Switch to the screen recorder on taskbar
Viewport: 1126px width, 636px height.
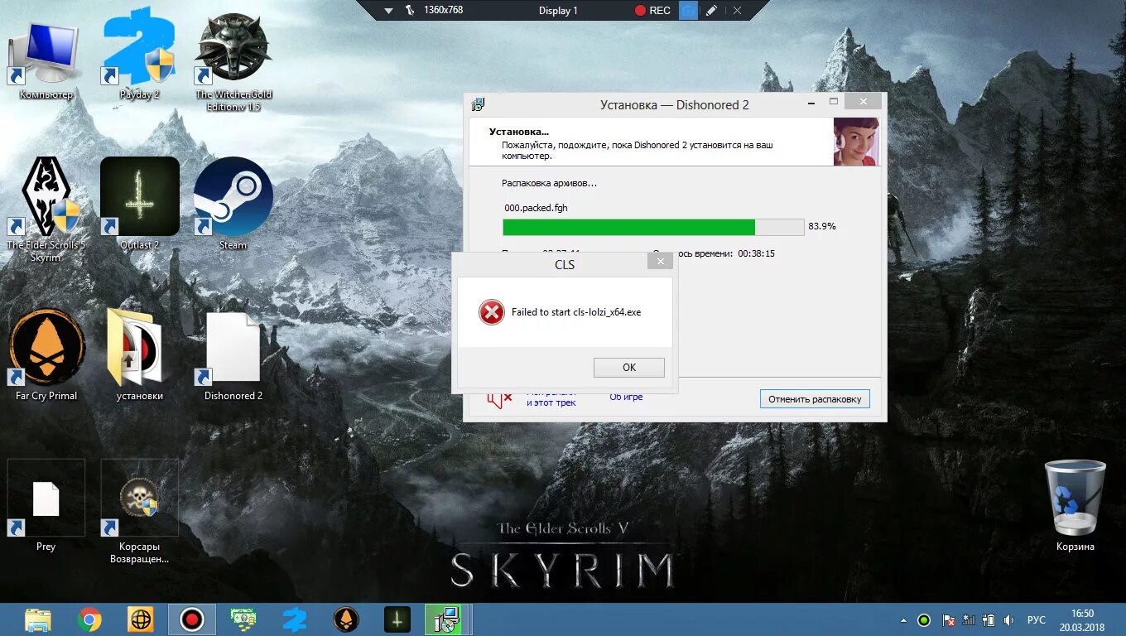192,619
